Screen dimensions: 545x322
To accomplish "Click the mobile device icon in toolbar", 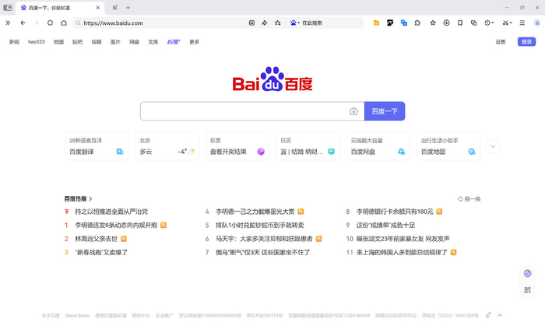I will (460, 23).
